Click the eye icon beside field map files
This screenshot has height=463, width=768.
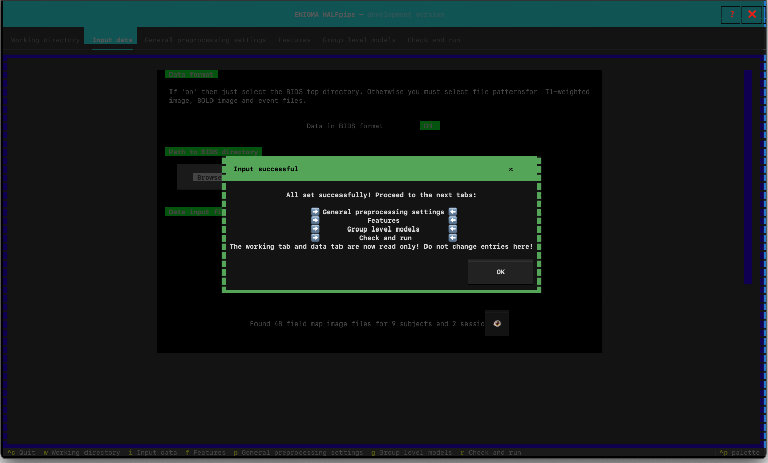point(497,323)
